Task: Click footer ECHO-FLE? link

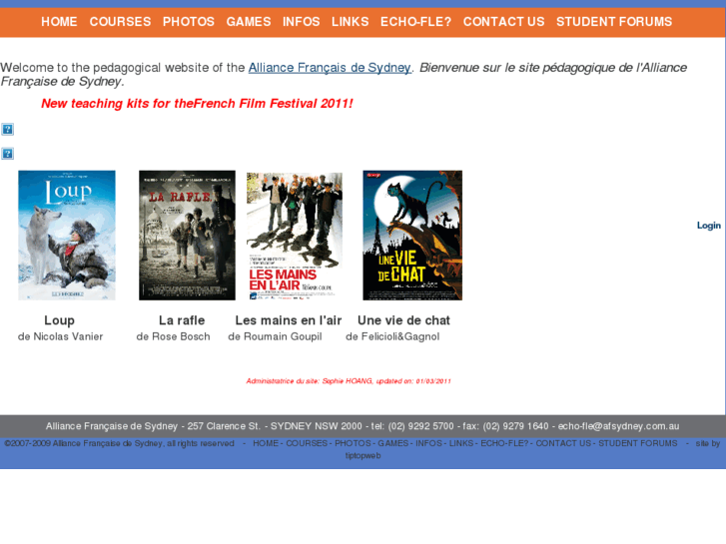Action: pyautogui.click(x=504, y=443)
